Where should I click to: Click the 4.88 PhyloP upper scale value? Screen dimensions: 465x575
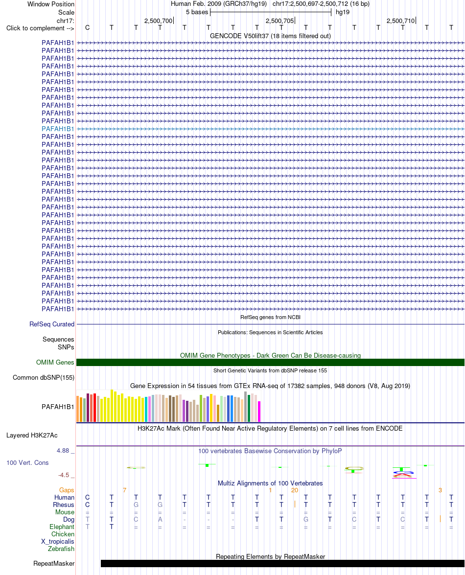click(x=63, y=450)
